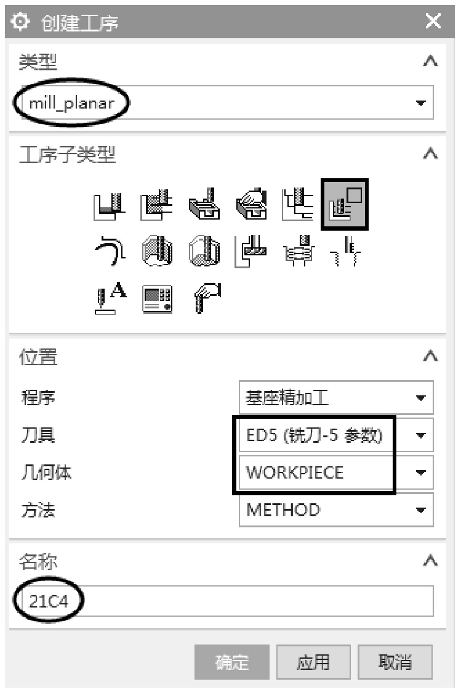
Task: Select the Planar Text icon with letter A
Action: [x=110, y=298]
